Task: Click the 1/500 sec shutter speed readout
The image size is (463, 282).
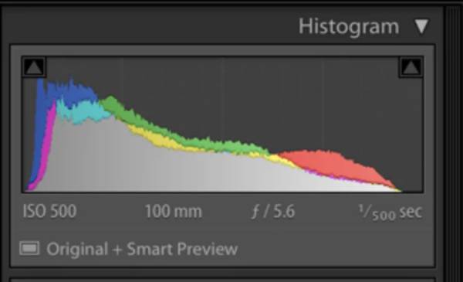Action: (x=390, y=212)
